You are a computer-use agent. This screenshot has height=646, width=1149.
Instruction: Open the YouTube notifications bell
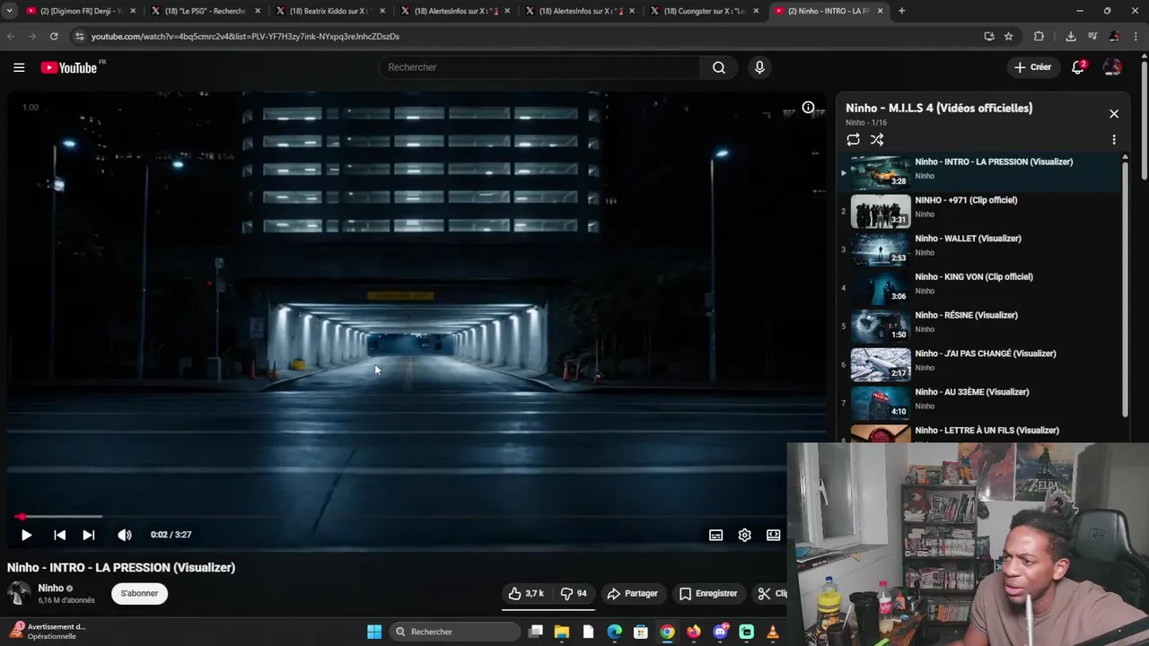(1078, 67)
